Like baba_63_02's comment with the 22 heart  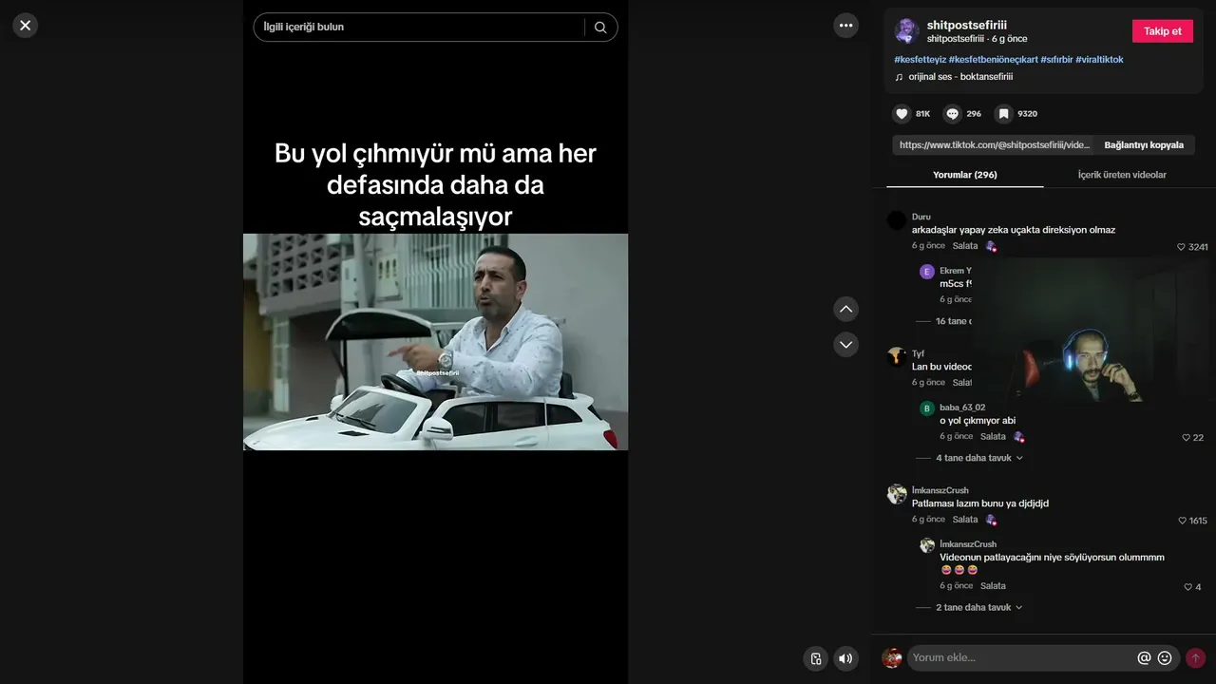click(1187, 438)
